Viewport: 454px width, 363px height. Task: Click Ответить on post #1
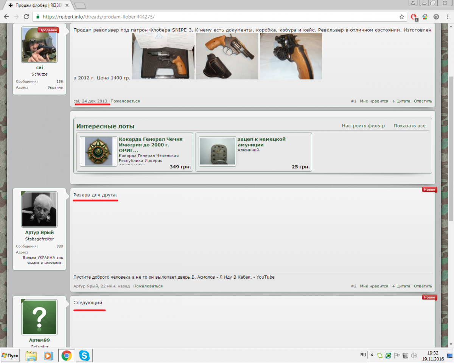coord(423,101)
